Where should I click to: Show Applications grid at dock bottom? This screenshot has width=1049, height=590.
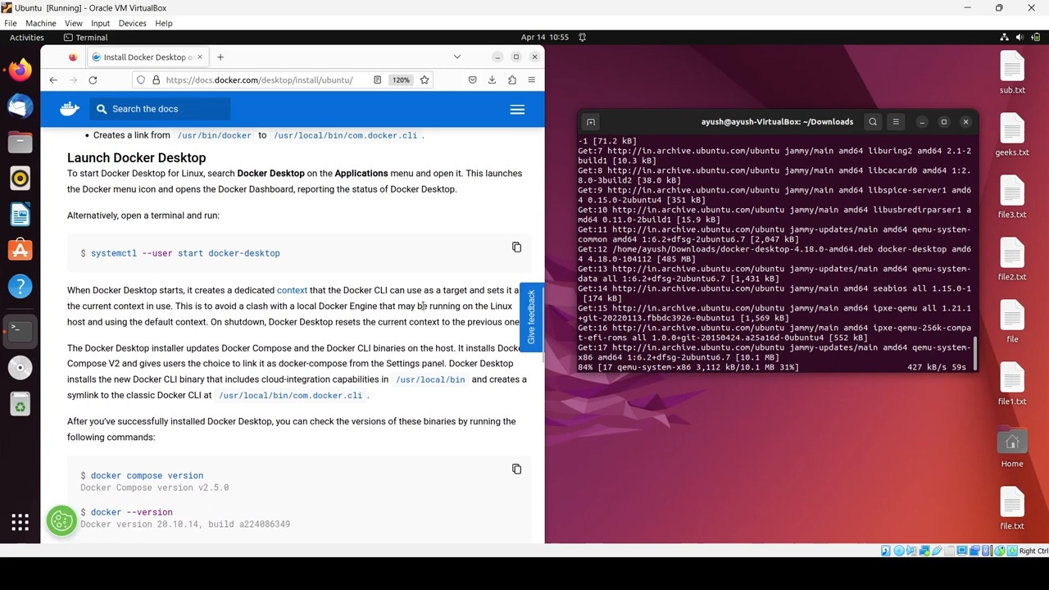[20, 522]
